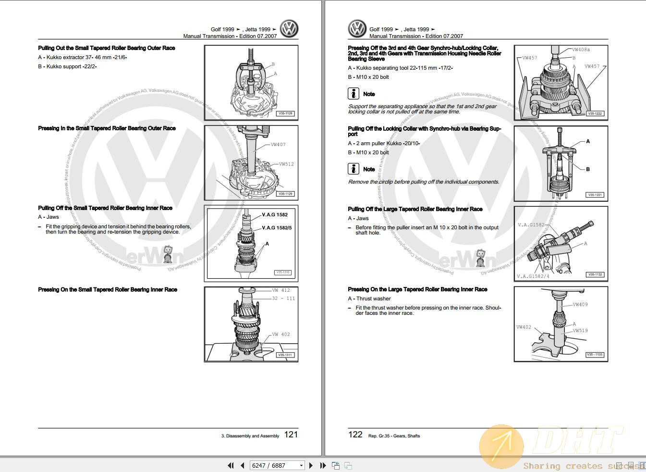The height and width of the screenshot is (472, 646).
Task: Go to the first page using the toolbar
Action: tap(231, 465)
